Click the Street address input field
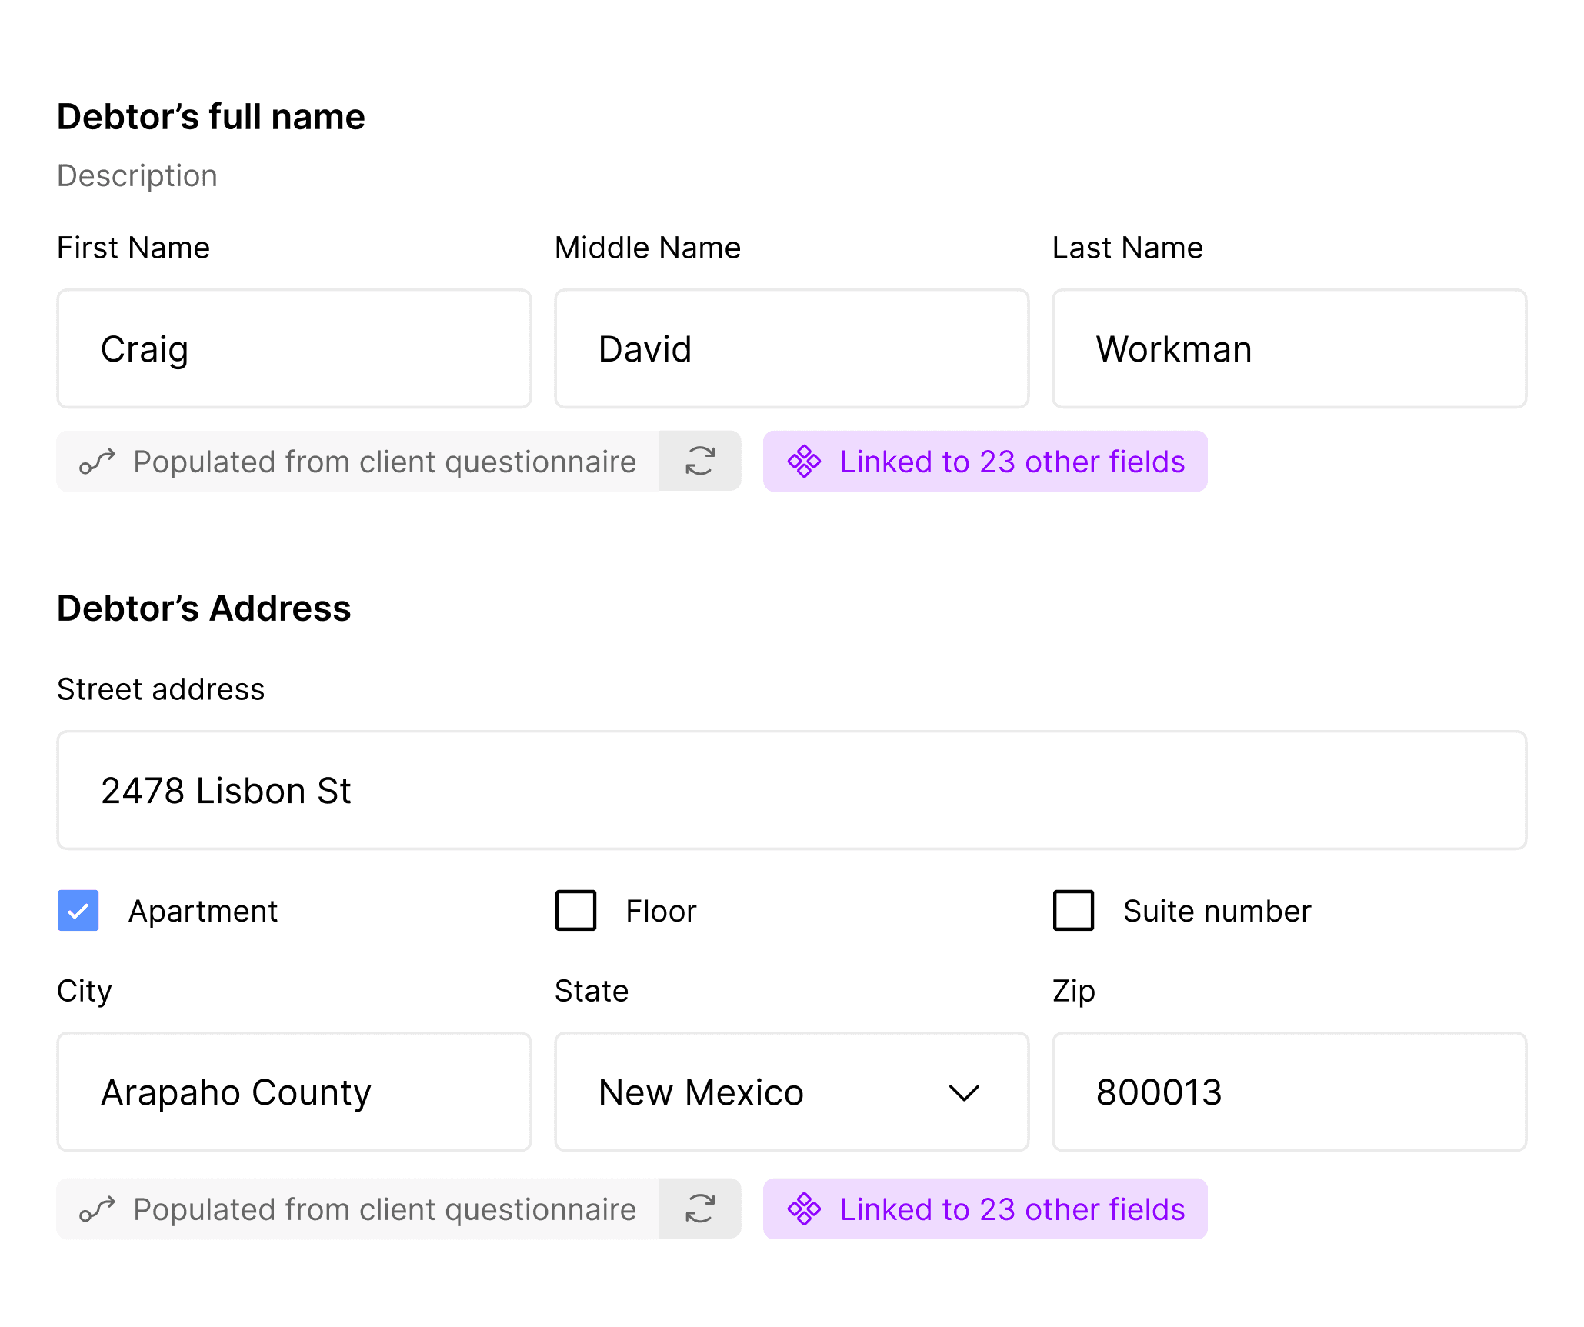 791,790
